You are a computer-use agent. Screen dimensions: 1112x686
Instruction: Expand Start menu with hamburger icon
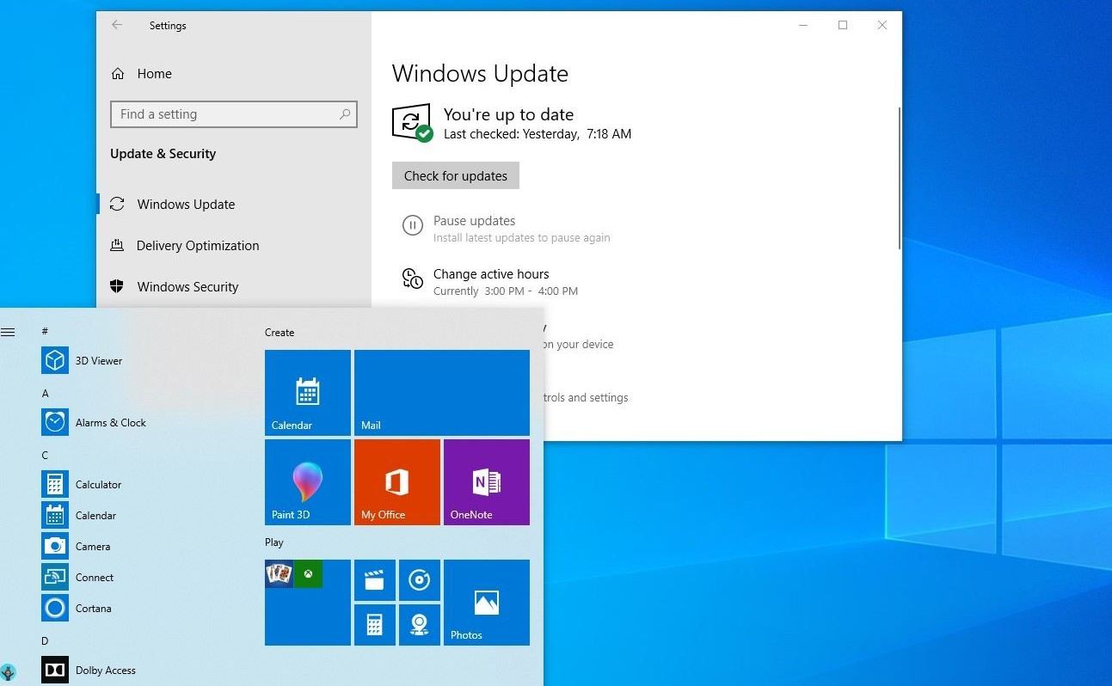8,332
